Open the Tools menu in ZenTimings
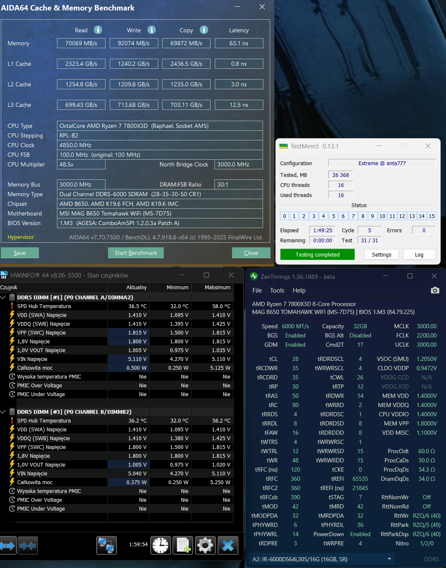446x568 pixels. [277, 290]
